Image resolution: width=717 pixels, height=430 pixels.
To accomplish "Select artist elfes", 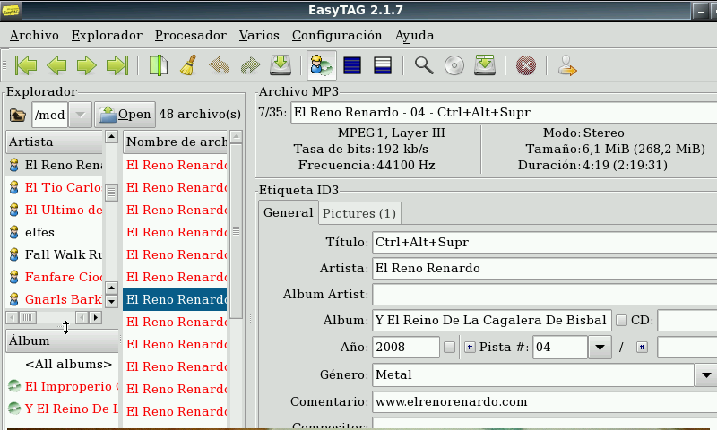I will click(55, 232).
